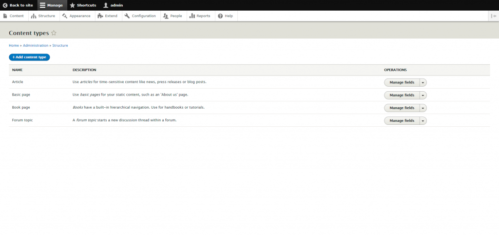Image resolution: width=499 pixels, height=235 pixels.
Task: Toggle the Shortcuts toolbar tray
Action: (x=83, y=5)
